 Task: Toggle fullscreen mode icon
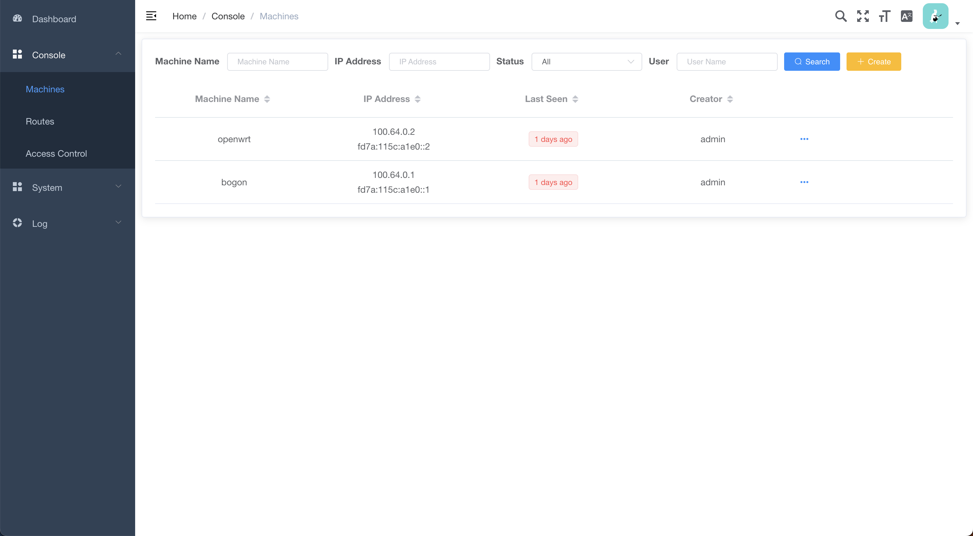[x=863, y=16]
